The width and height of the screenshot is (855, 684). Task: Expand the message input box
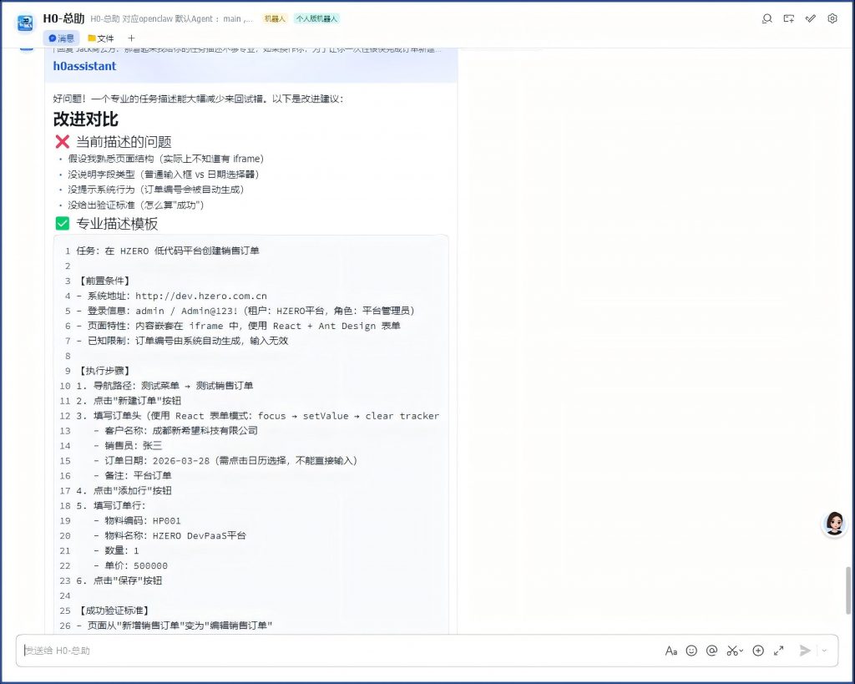pyautogui.click(x=779, y=651)
